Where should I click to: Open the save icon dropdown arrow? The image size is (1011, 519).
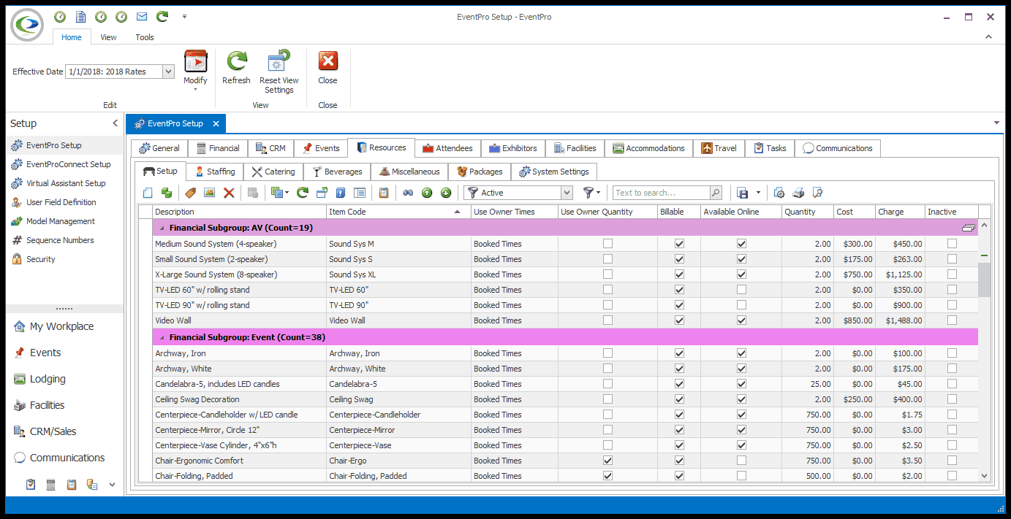point(758,193)
